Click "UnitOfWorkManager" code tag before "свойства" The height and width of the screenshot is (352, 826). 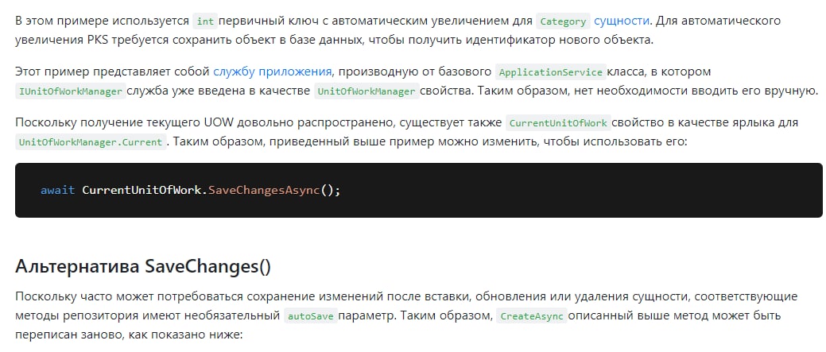pos(366,91)
